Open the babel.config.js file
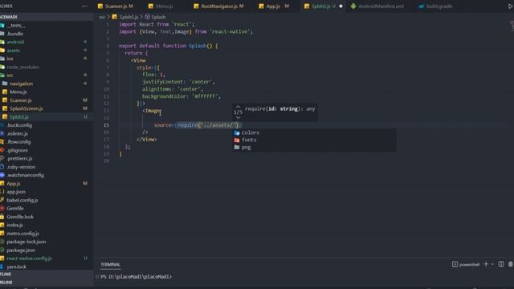The height and width of the screenshot is (289, 514). pyautogui.click(x=22, y=200)
